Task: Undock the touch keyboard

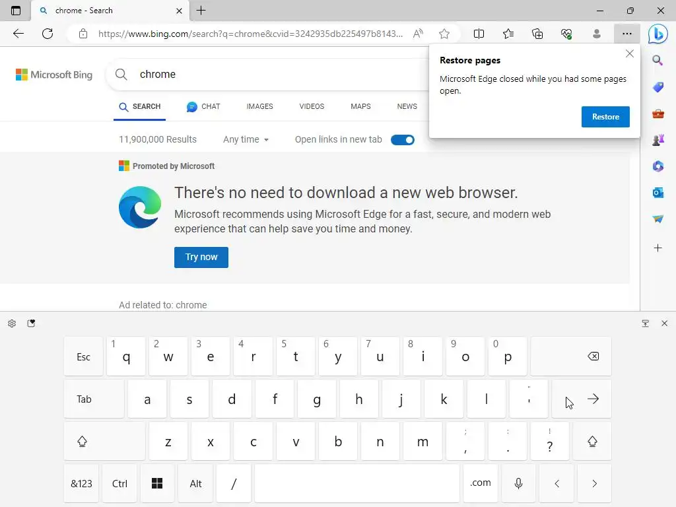Action: [x=646, y=323]
